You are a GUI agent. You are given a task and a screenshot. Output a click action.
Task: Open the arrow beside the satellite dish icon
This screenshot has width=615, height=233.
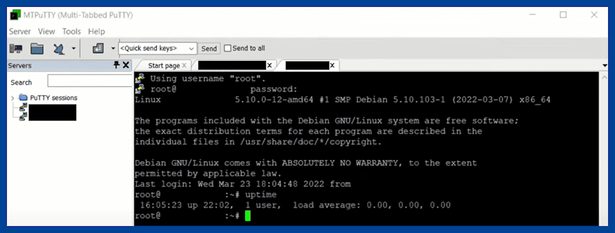coord(73,49)
